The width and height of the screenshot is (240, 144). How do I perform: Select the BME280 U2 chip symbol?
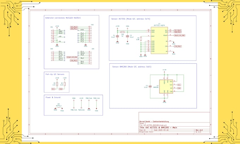point(166,86)
